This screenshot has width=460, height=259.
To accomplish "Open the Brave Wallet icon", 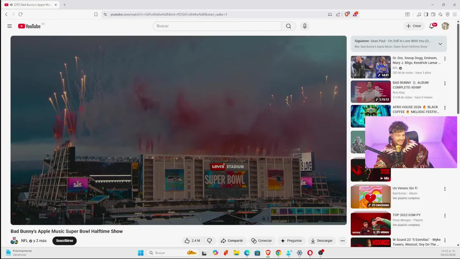I will point(433,14).
